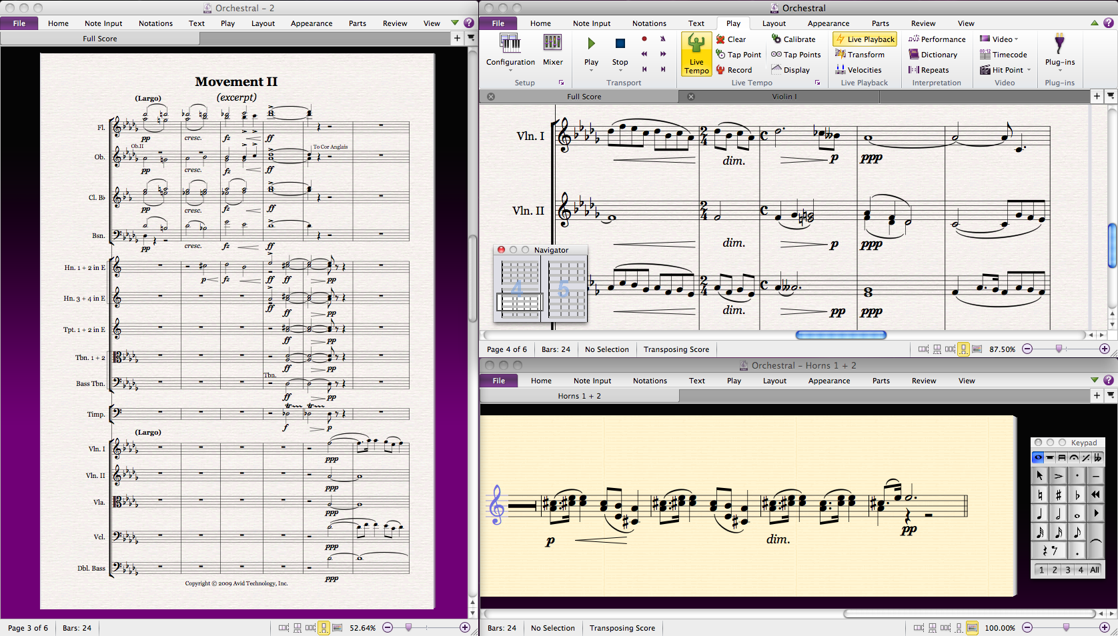Select voice 2 on the Keypad
The image size is (1118, 636).
pyautogui.click(x=1055, y=570)
